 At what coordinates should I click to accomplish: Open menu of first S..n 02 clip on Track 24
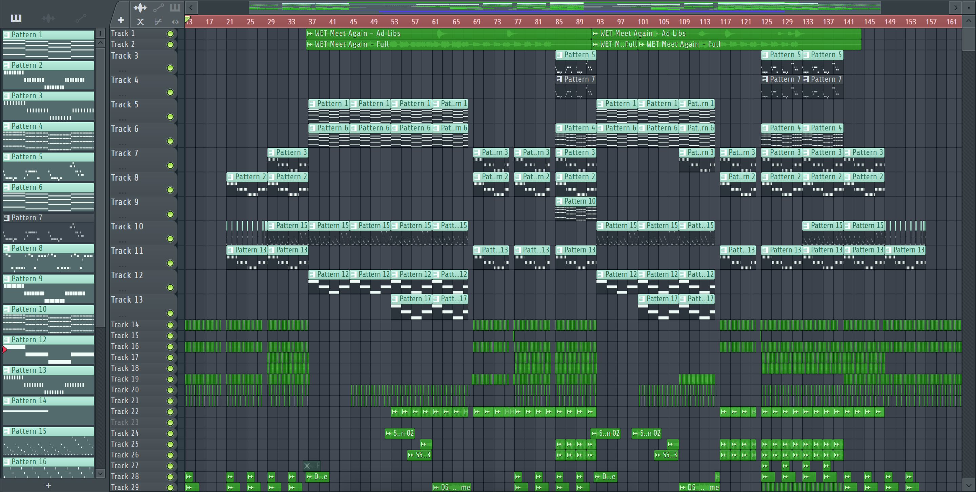(388, 433)
